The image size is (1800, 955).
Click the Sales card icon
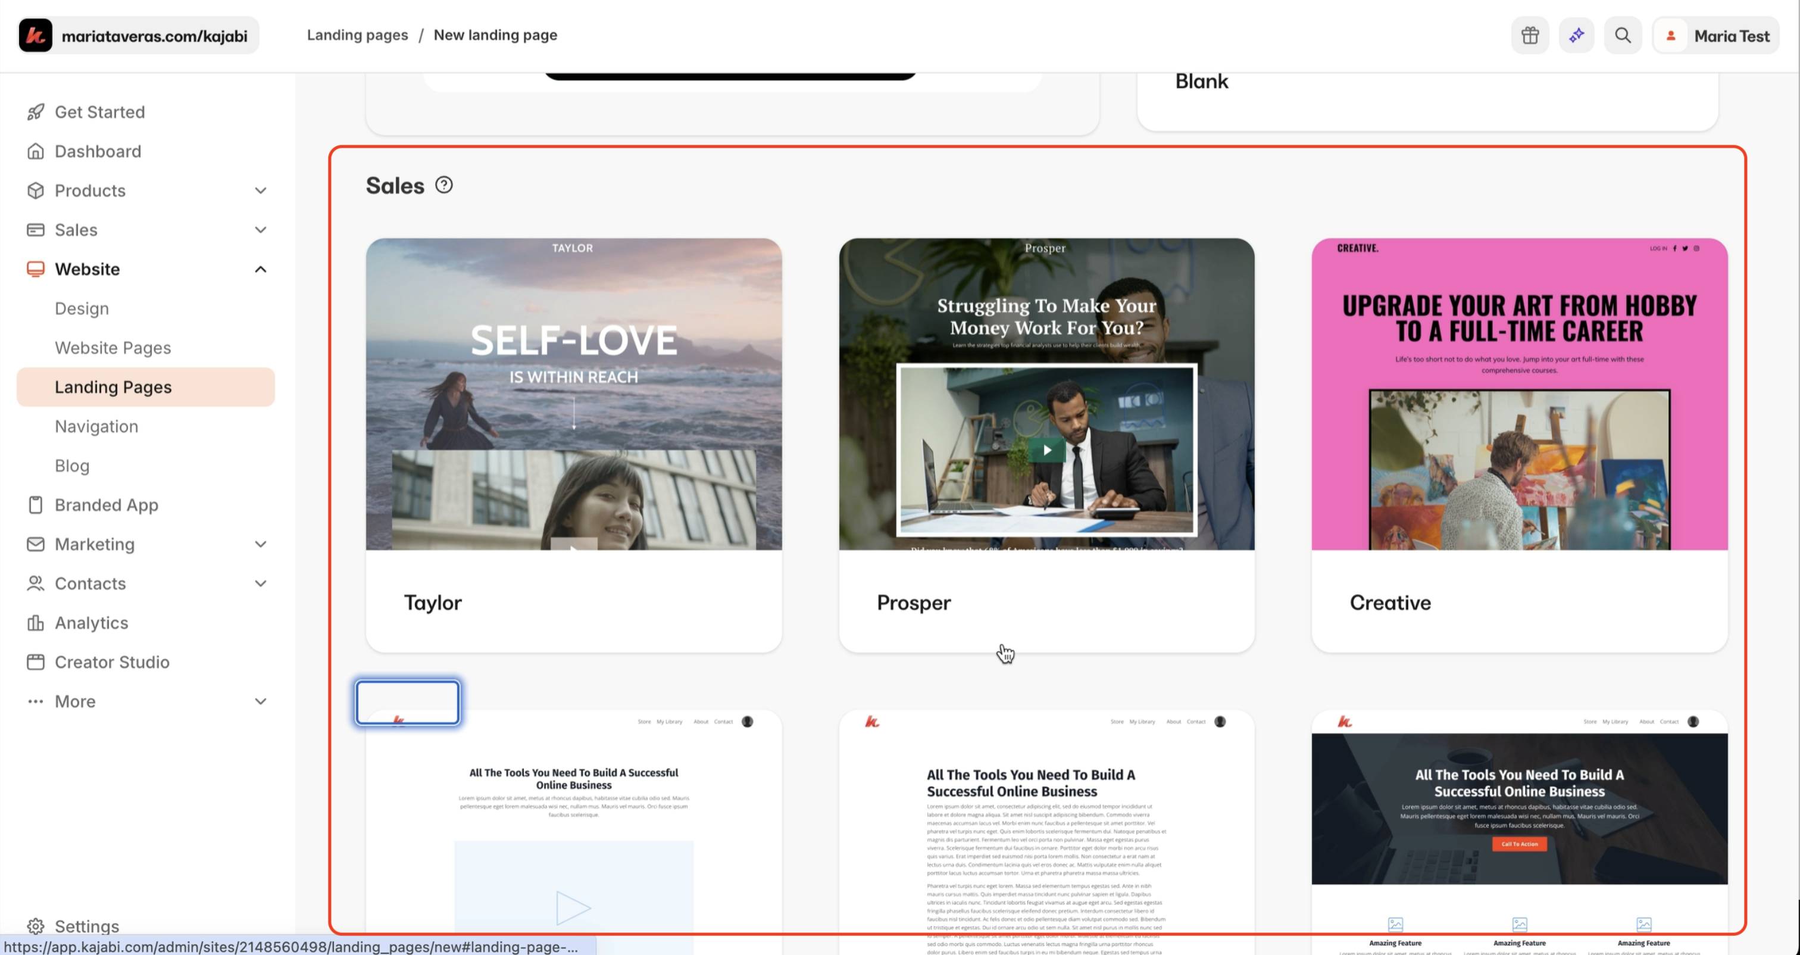pos(36,230)
